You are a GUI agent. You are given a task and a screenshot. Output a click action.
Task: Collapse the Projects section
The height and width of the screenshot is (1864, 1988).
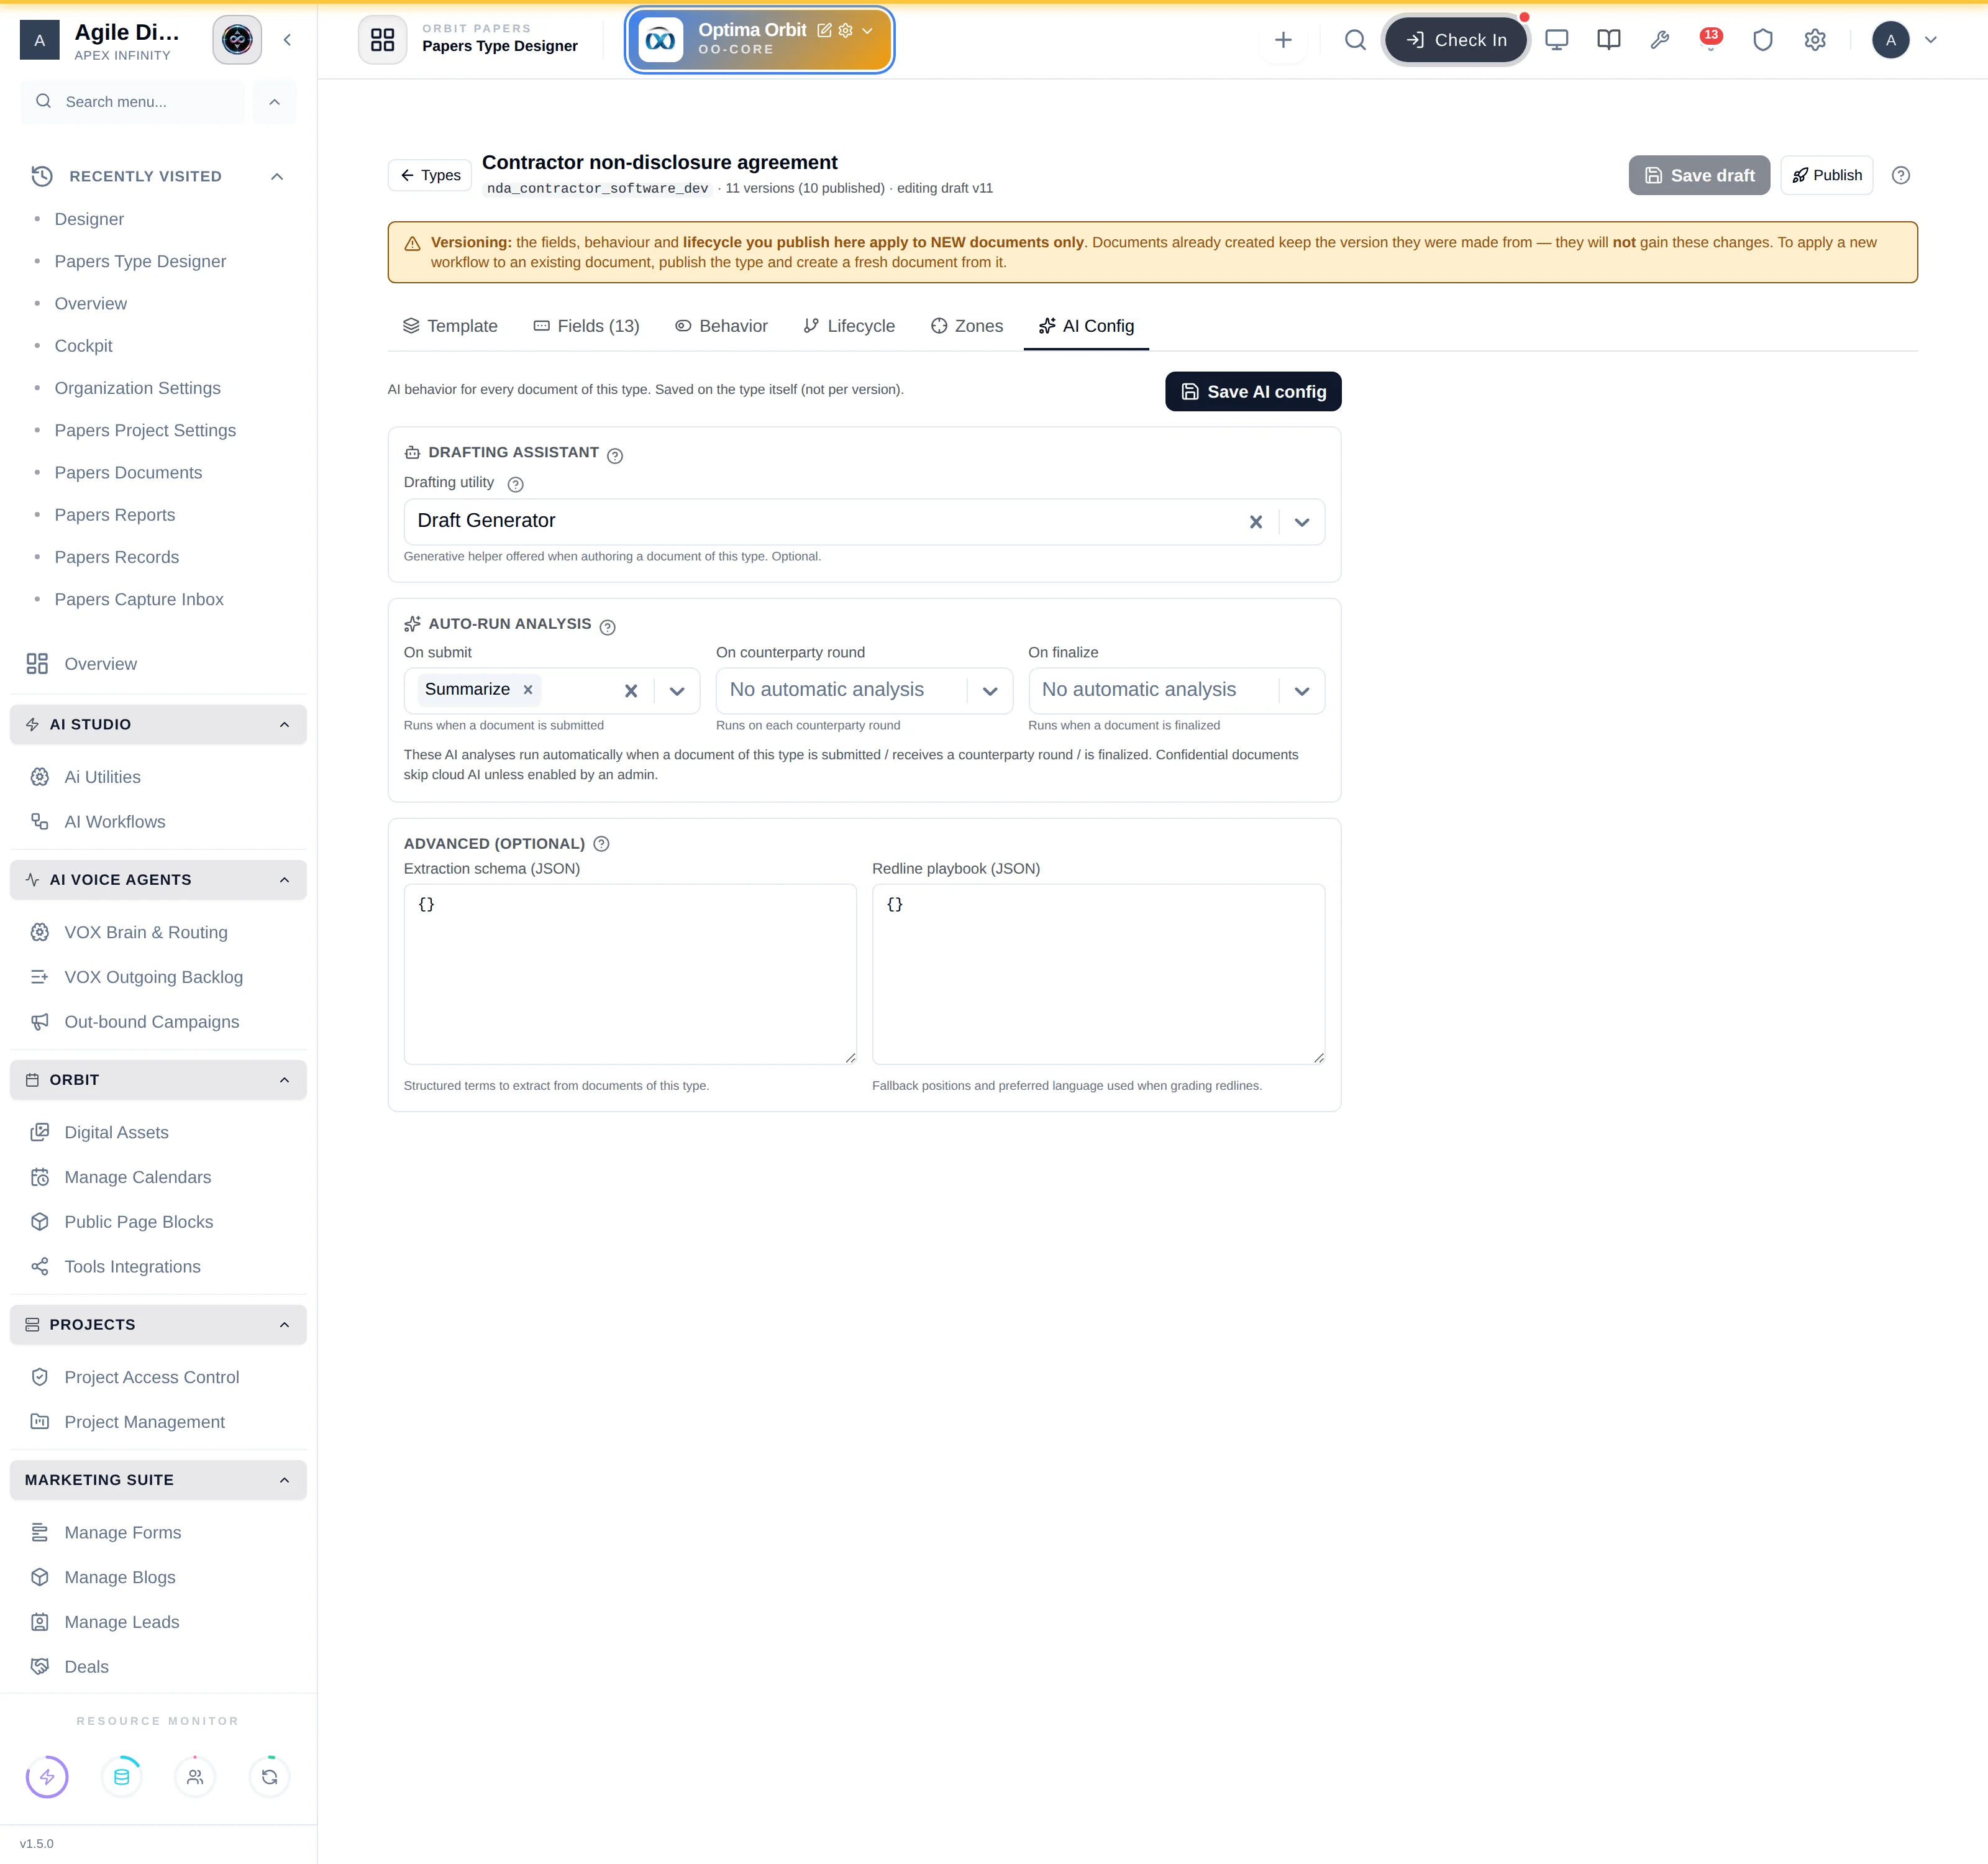coord(284,1324)
